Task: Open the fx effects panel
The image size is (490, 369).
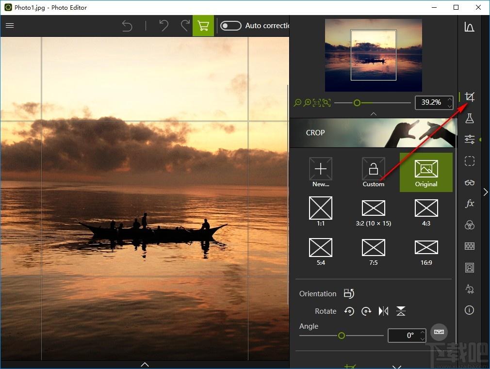Action: pyautogui.click(x=469, y=203)
